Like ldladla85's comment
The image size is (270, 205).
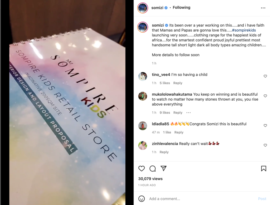tap(265, 125)
